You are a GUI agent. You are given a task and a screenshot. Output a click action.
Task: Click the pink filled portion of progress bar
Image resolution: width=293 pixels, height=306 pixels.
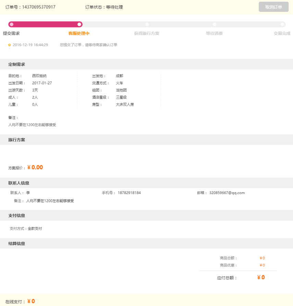(x=45, y=24)
